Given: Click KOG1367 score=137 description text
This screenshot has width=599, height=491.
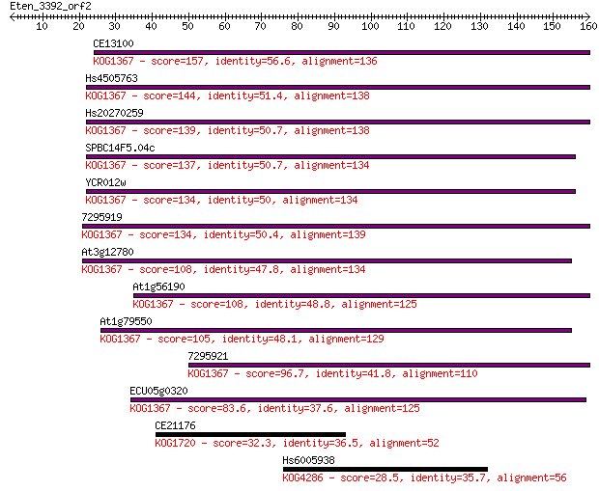Looking at the screenshot, I should [228, 165].
